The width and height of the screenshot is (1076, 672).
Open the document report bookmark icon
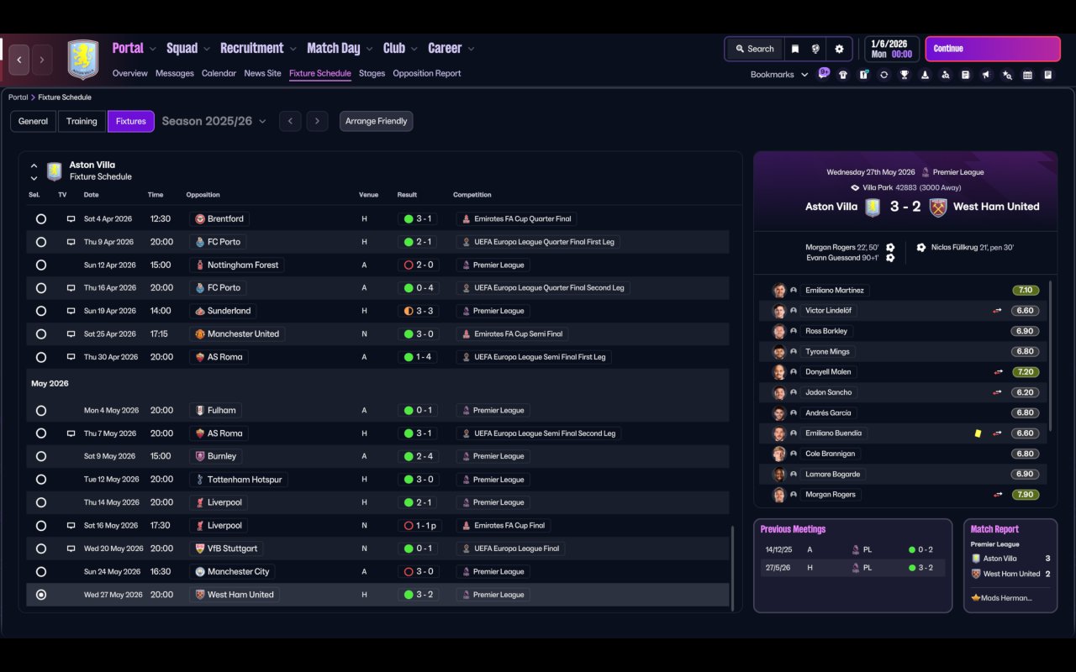point(966,75)
